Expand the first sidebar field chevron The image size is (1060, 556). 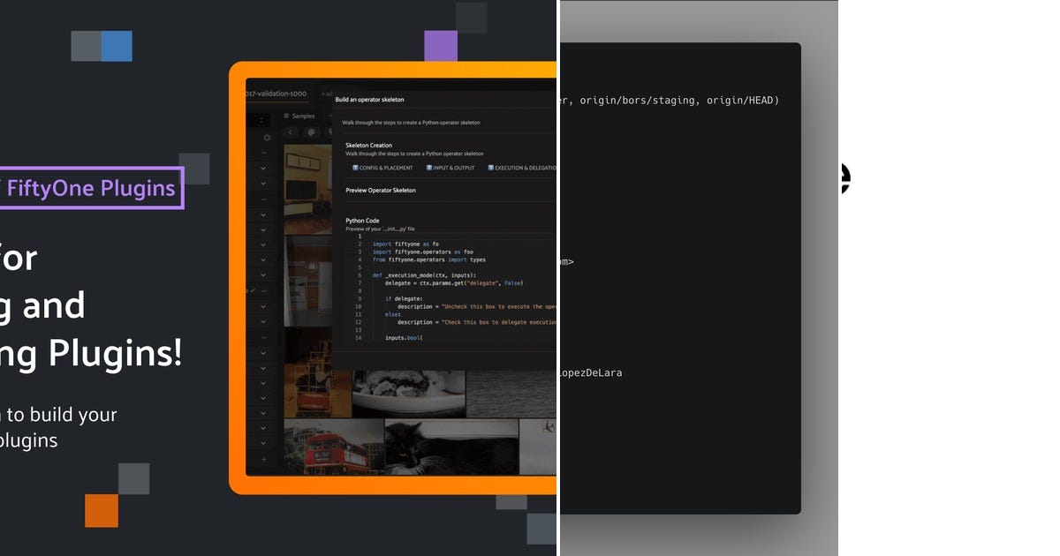tap(262, 166)
